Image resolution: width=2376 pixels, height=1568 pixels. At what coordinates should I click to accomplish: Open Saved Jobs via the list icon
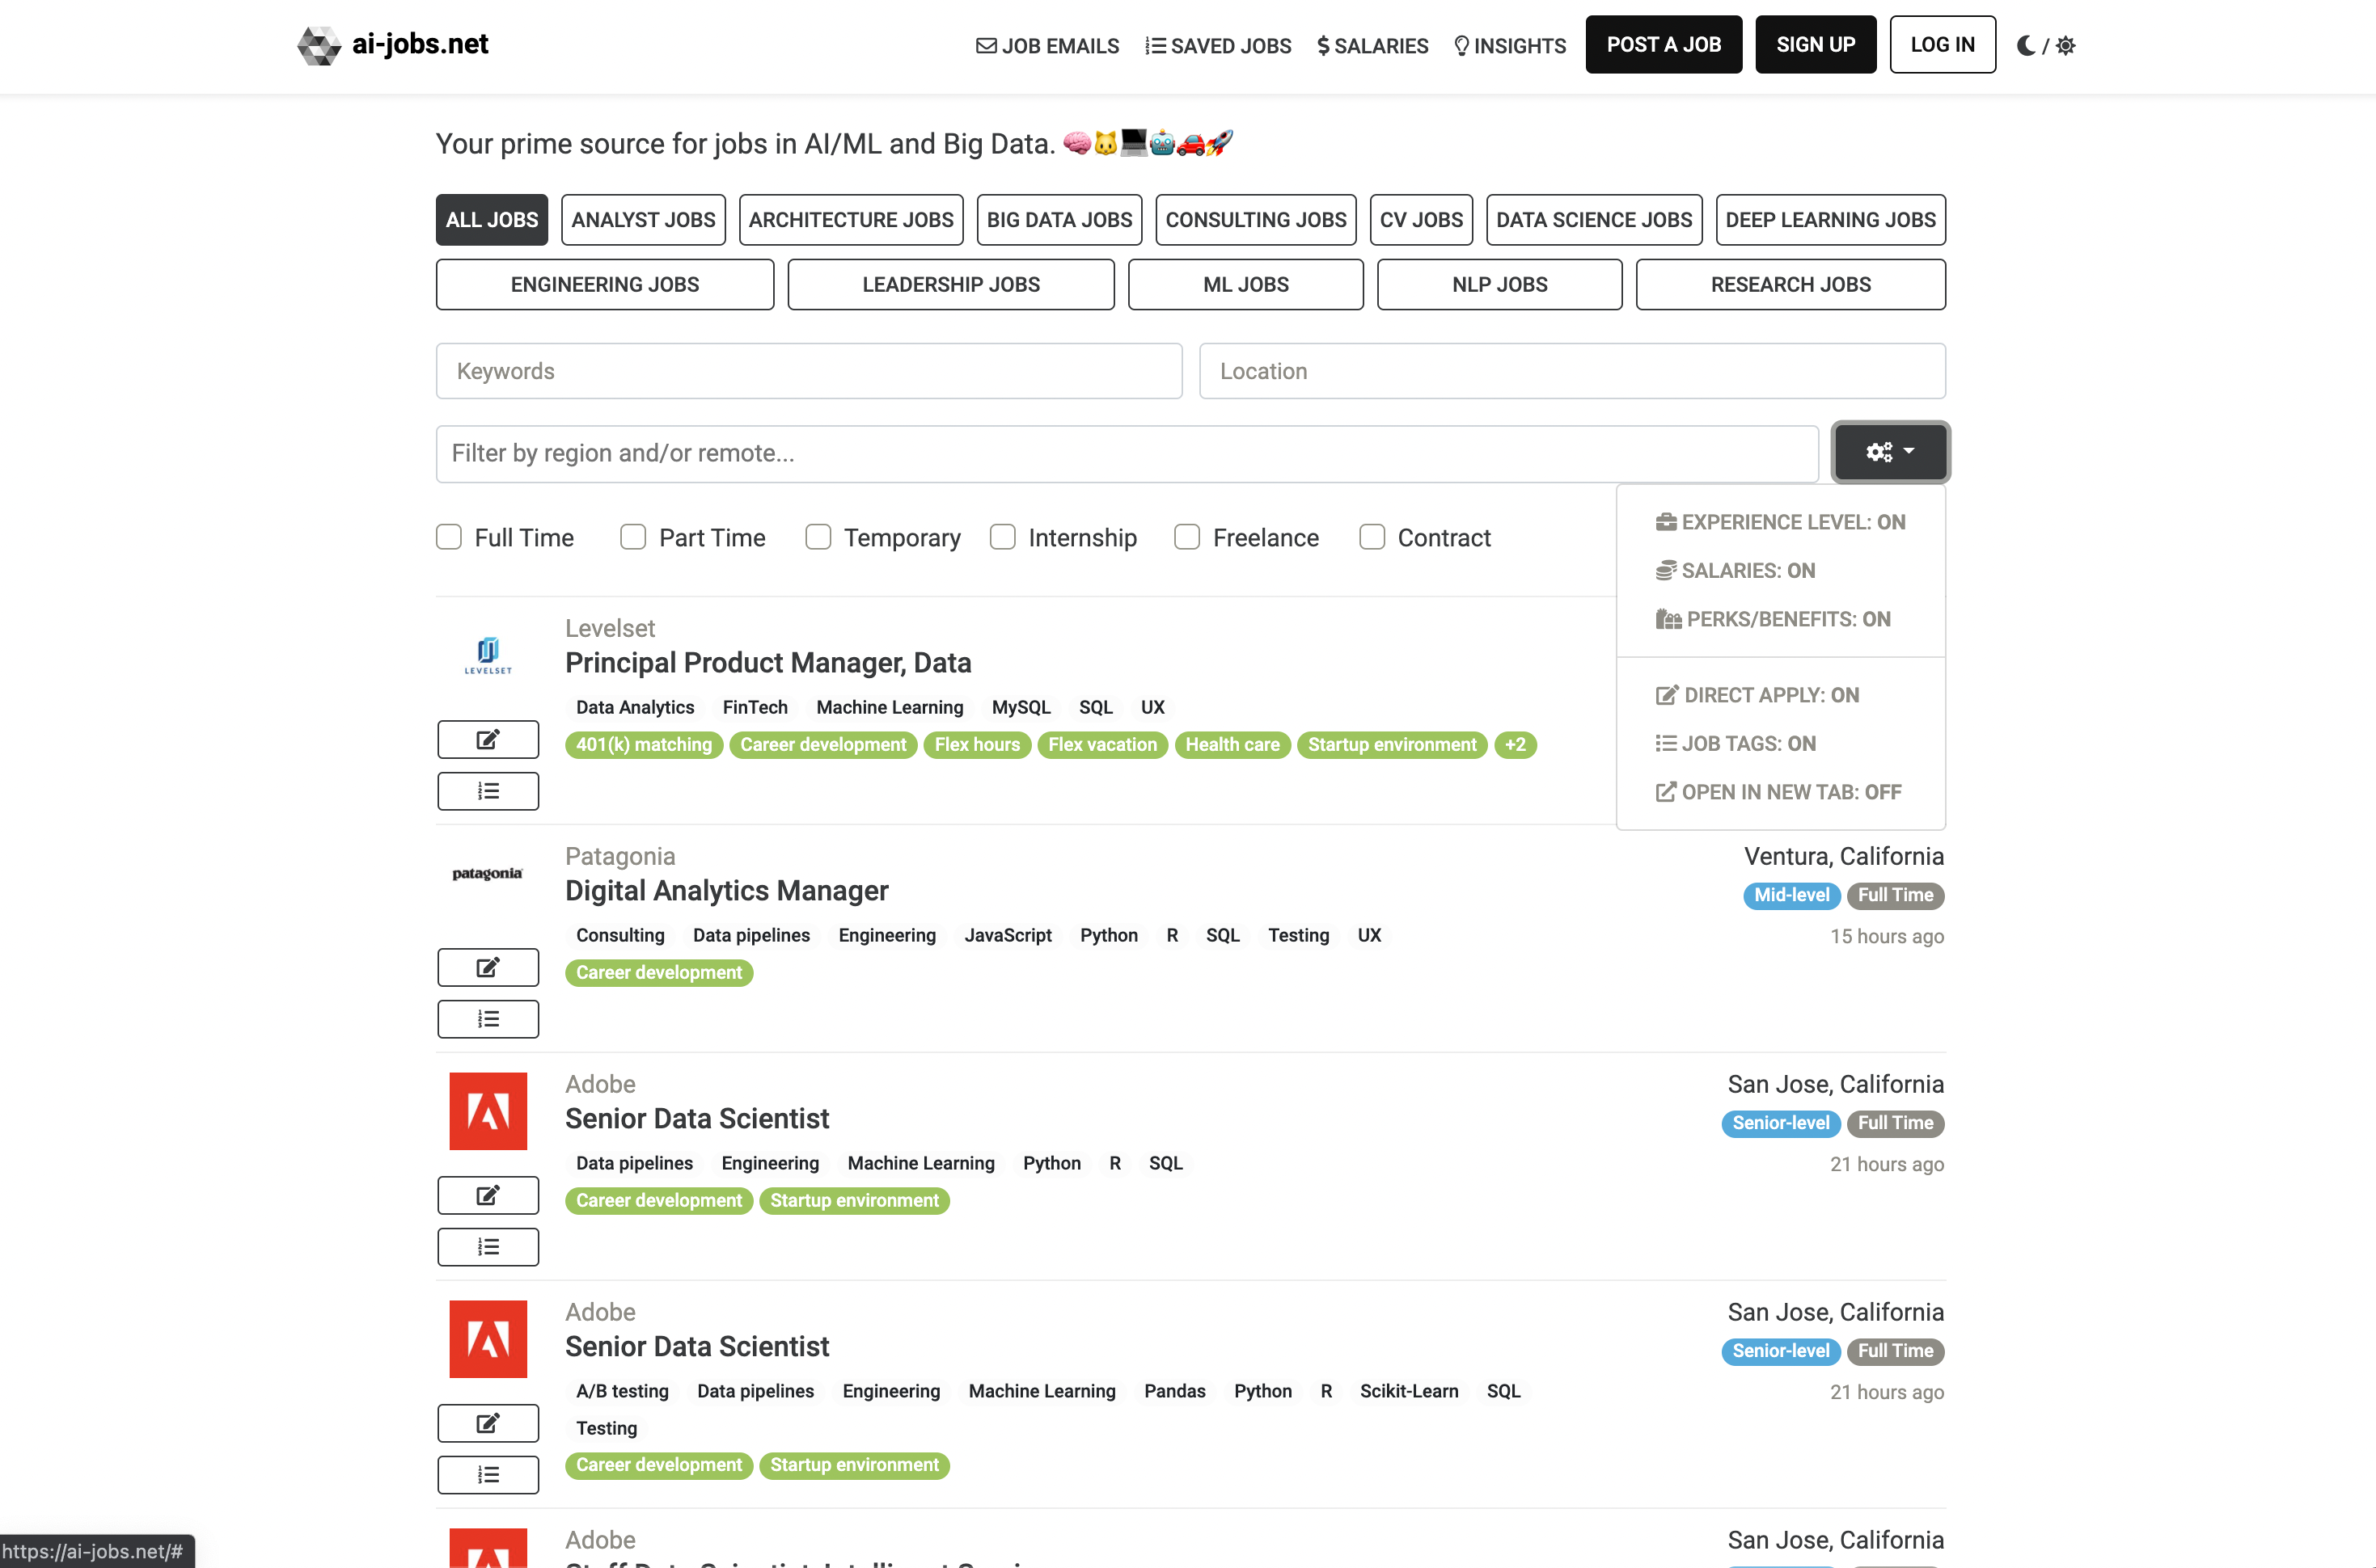click(x=1155, y=45)
